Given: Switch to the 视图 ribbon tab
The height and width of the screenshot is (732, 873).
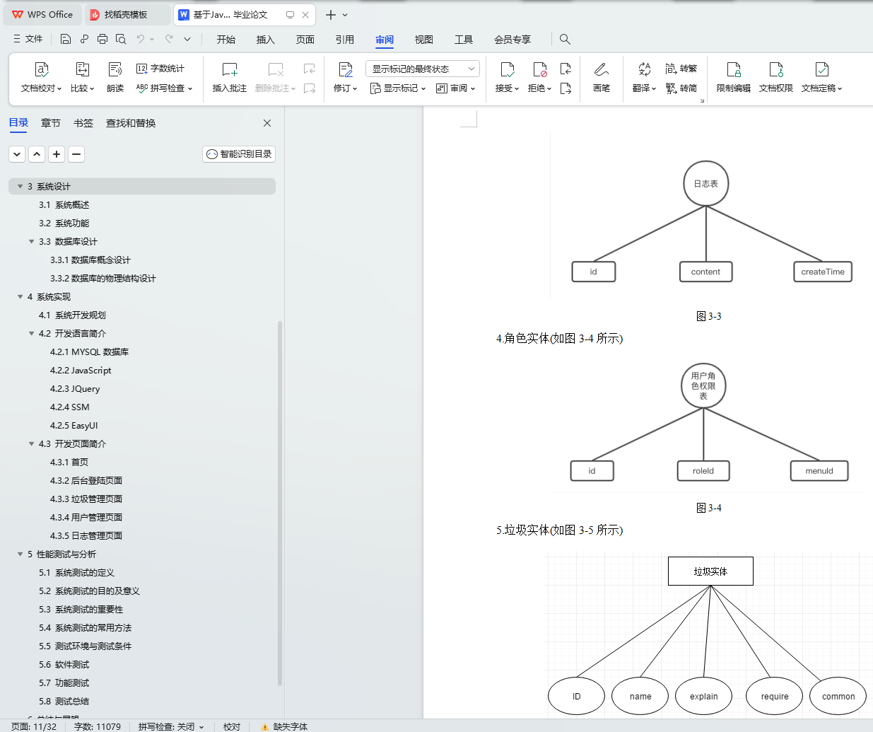Looking at the screenshot, I should 424,40.
